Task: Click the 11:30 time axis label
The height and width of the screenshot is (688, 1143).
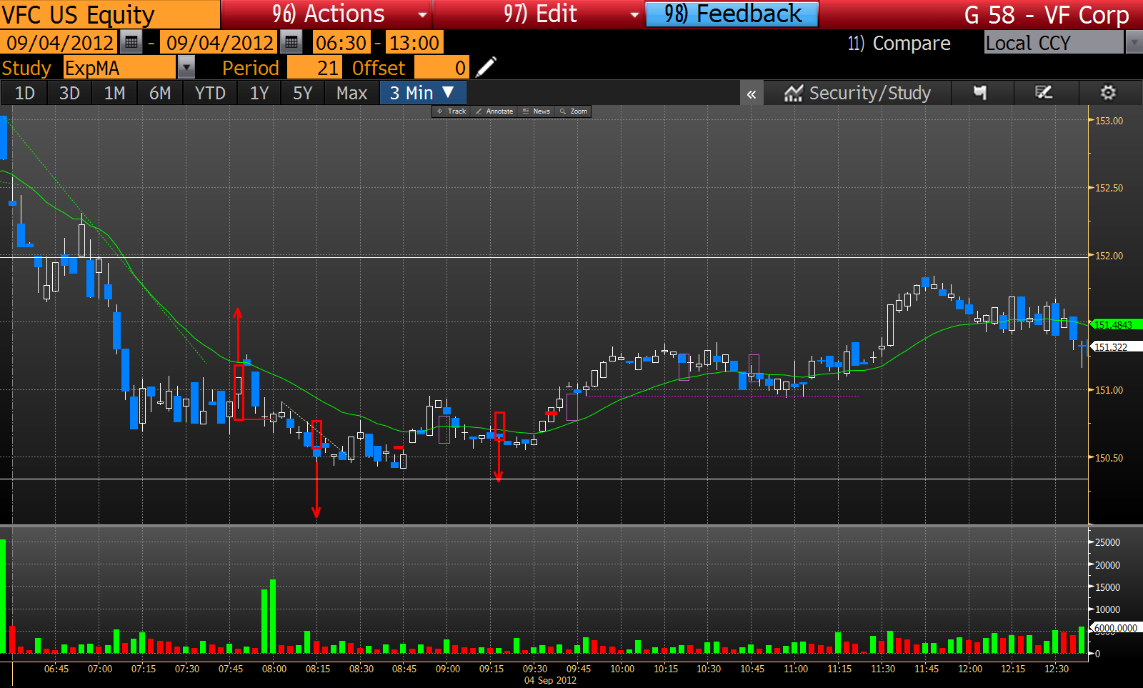Action: click(883, 669)
